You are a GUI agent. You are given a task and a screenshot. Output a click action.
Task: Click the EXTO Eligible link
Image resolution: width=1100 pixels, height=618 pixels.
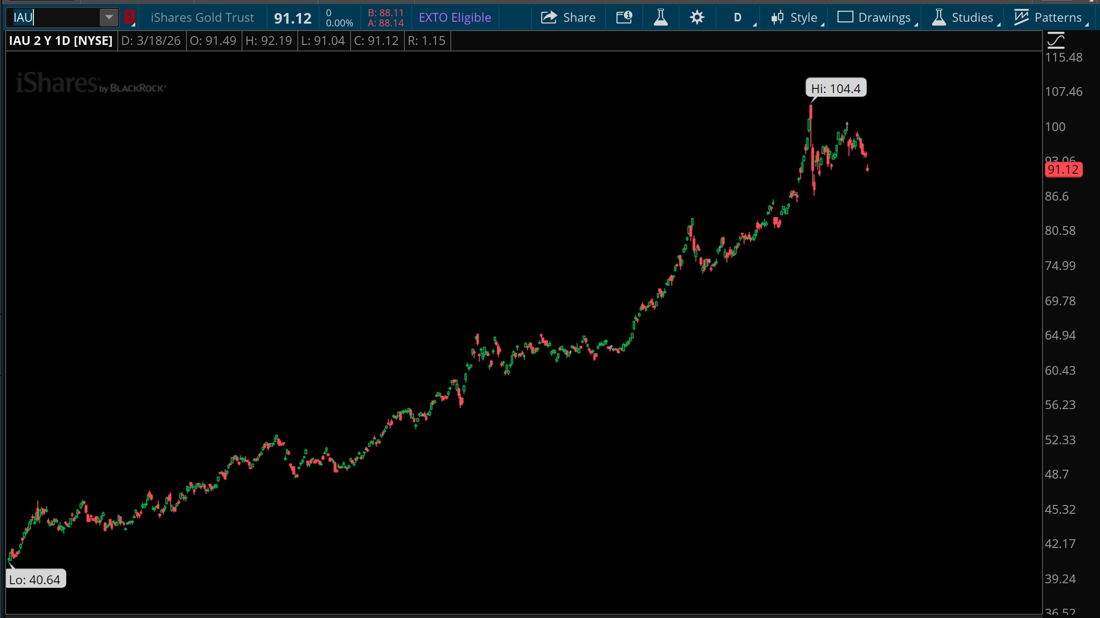(x=454, y=18)
